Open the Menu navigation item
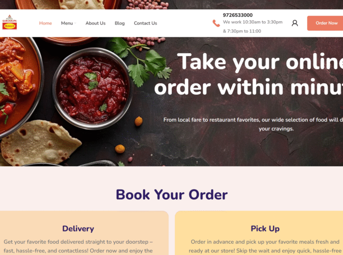This screenshot has height=255, width=343. click(x=67, y=23)
